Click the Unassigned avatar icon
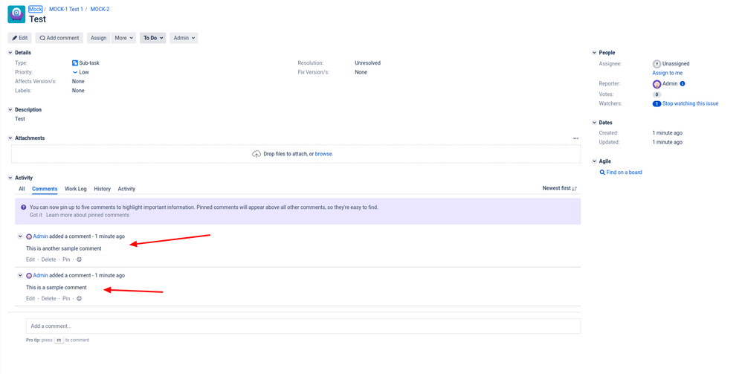Image resolution: width=742 pixels, height=374 pixels. [x=656, y=64]
